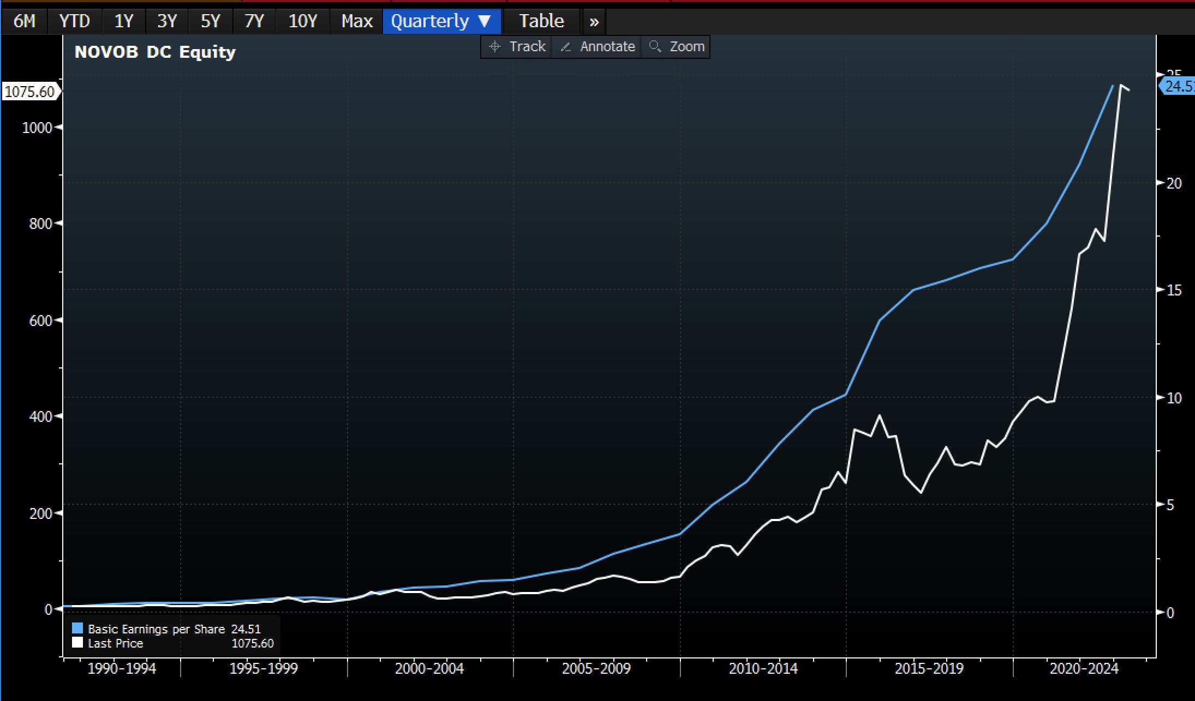Click white Last Price legend swatch
Viewport: 1195px width, 701px height.
[77, 643]
